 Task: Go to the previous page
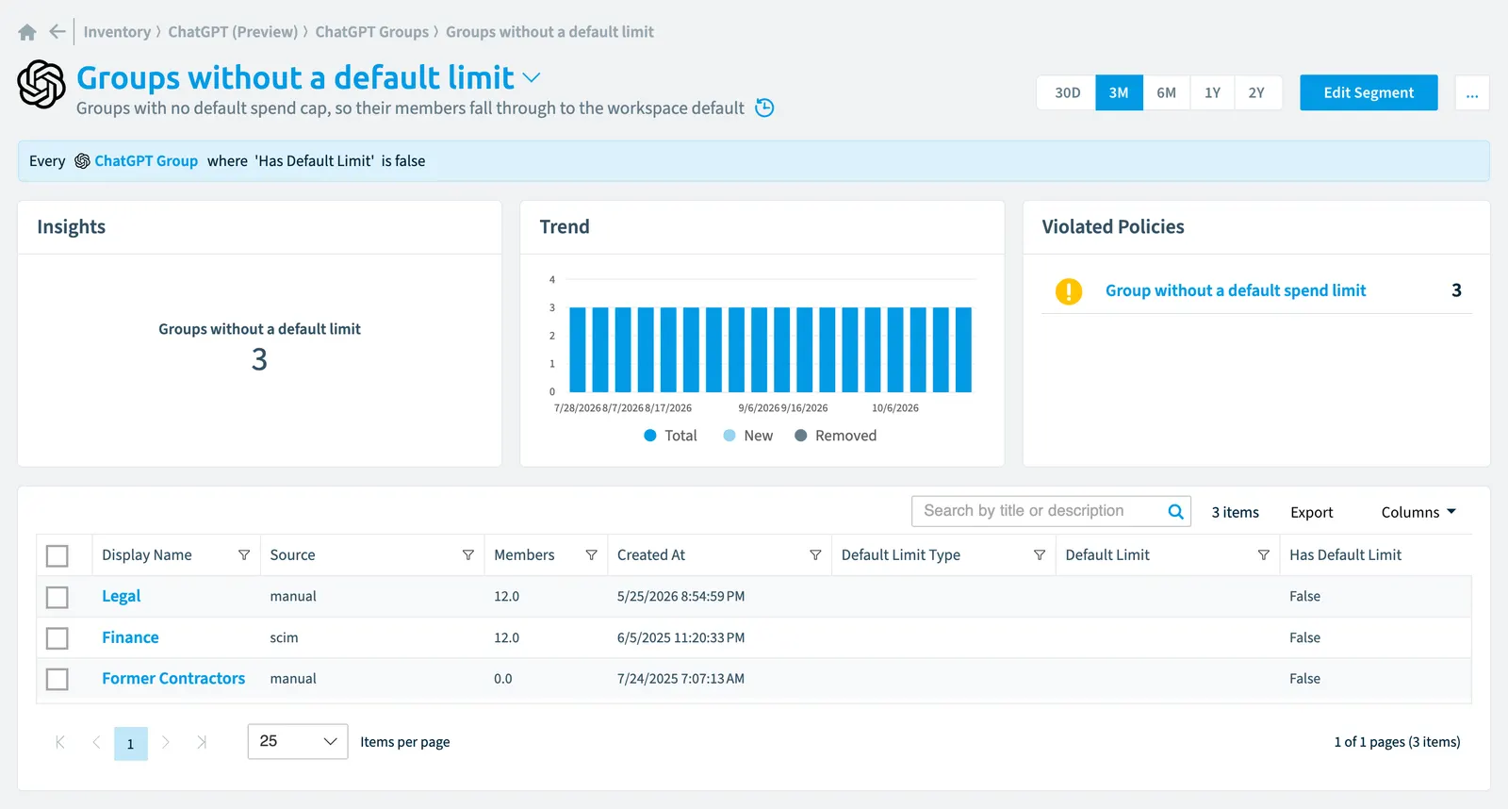[x=96, y=742]
